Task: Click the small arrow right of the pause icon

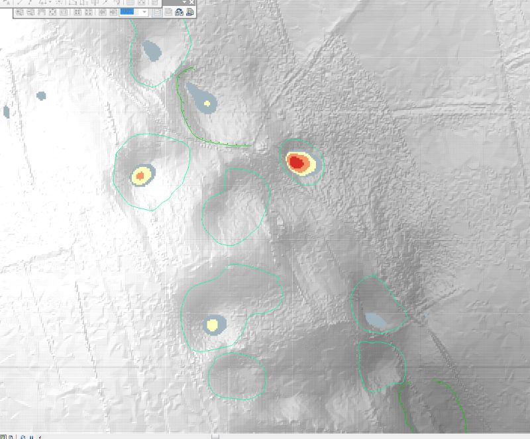Action: [40, 436]
